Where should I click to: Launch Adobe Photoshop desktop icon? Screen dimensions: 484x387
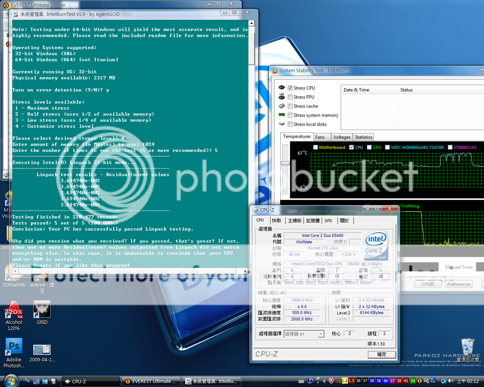coord(14,353)
